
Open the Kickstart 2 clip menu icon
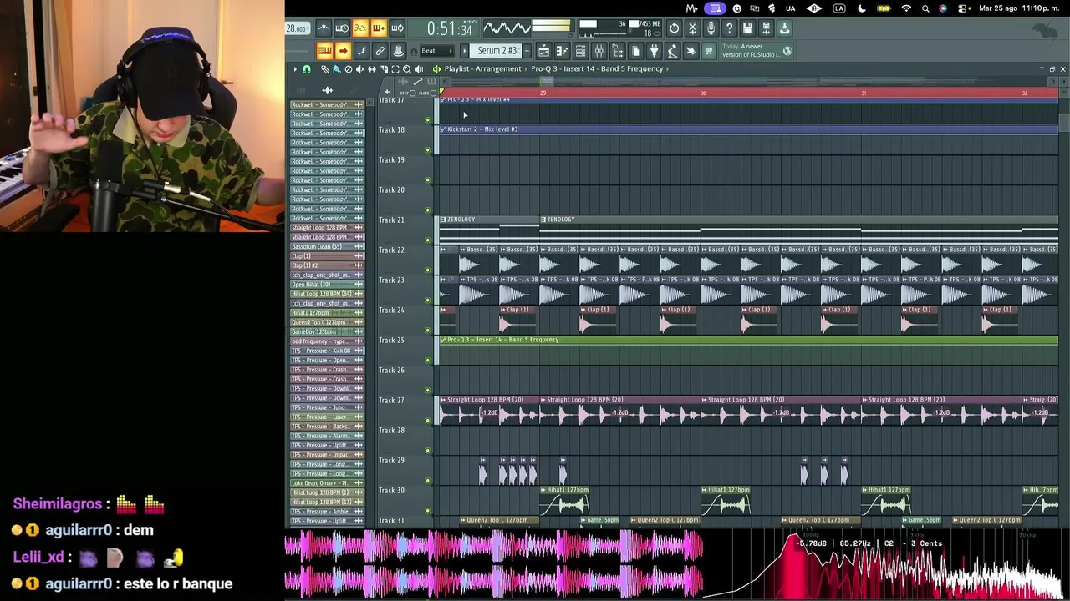tap(443, 129)
